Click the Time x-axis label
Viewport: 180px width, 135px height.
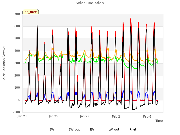coord(159,121)
